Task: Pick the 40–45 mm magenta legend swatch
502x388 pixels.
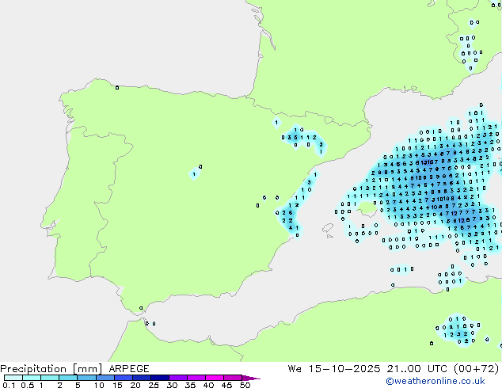Action: pyautogui.click(x=215, y=378)
